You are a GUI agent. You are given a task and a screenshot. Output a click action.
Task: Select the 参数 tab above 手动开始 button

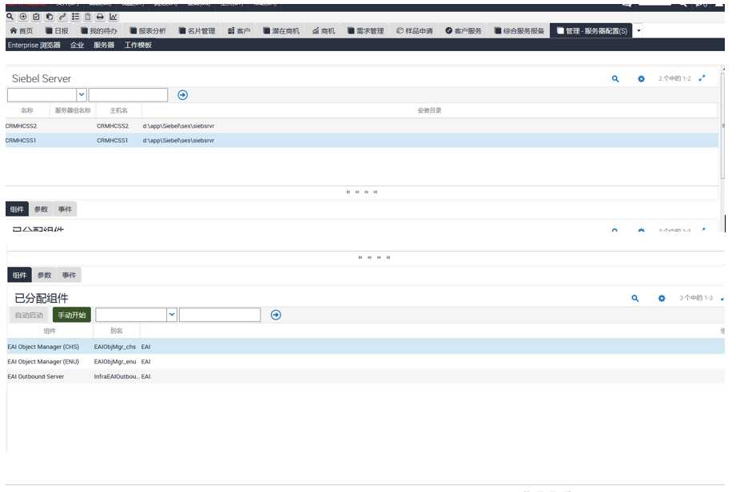pos(44,275)
